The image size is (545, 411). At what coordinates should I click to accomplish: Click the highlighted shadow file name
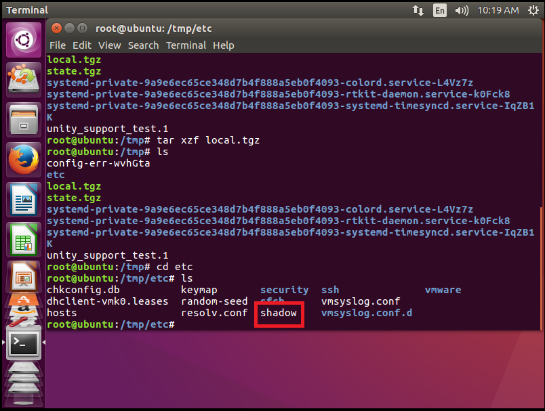[279, 313]
